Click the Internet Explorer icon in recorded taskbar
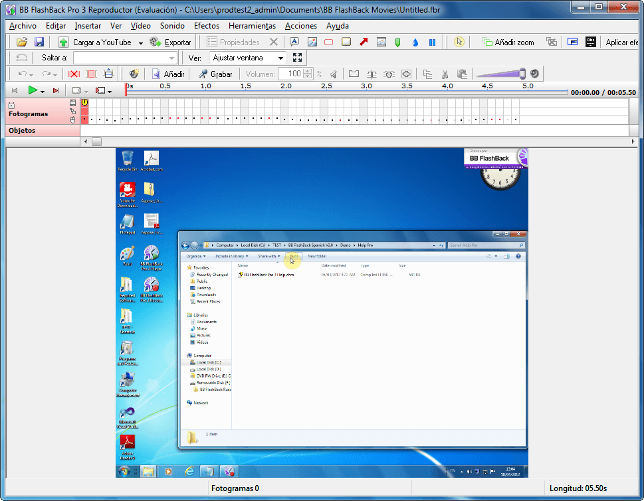This screenshot has height=501, width=644. (x=189, y=472)
